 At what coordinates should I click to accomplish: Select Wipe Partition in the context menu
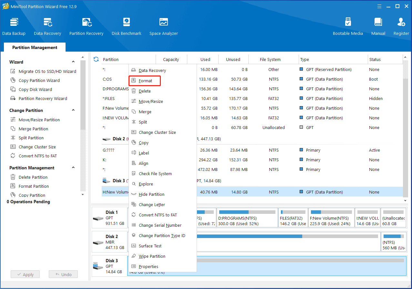point(152,256)
